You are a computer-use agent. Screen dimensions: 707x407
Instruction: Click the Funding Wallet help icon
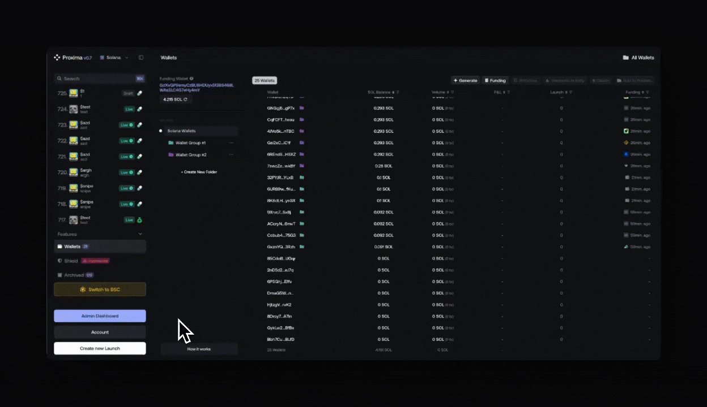191,79
